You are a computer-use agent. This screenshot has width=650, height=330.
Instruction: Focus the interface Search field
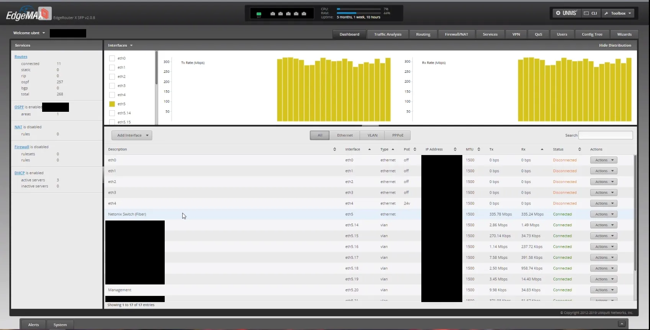point(605,135)
